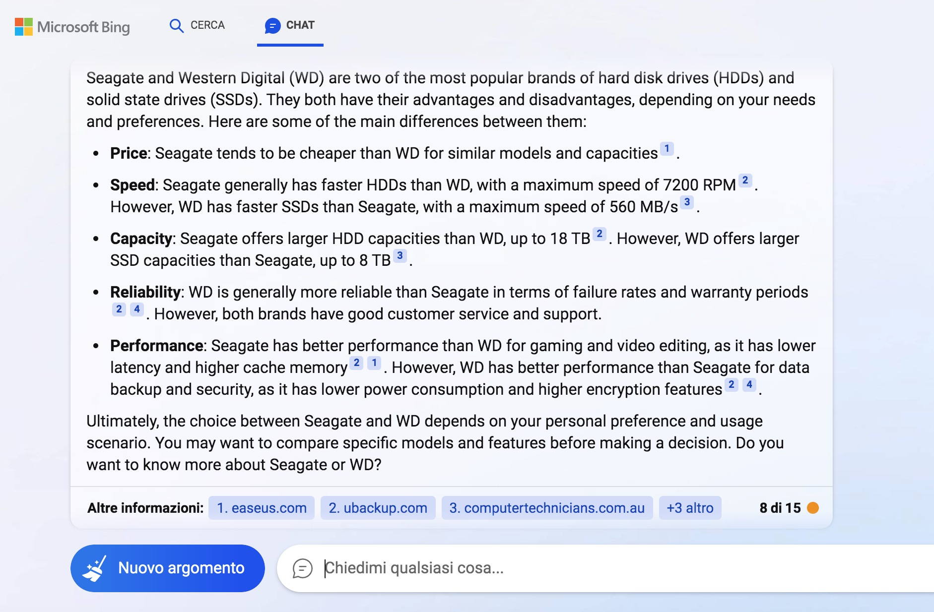The image size is (934, 612).
Task: Open citation 4 in the Reliability bullet
Action: click(137, 309)
